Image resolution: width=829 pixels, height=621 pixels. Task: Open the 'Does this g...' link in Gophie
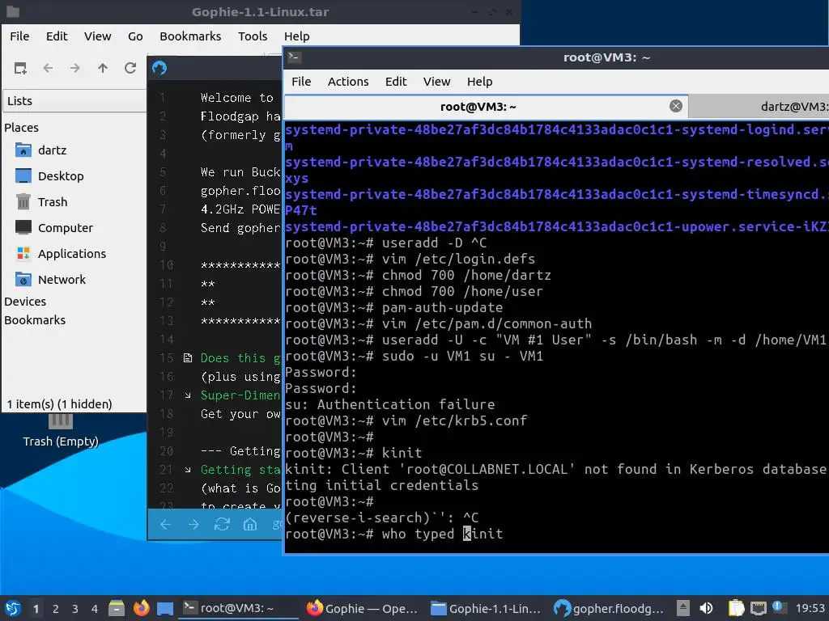pos(240,358)
